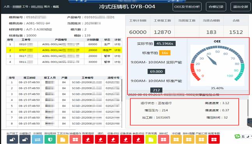Viewport: 252px width, 144px height.
Task: Click the 当班合模数 183 value
Action: pos(211,32)
